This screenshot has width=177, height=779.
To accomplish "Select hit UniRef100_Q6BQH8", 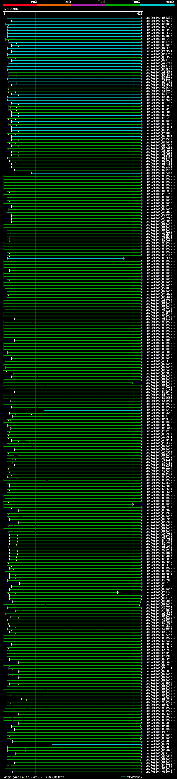I will tap(159, 772).
